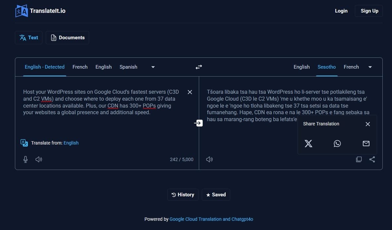Screen dimensions: 392x230
Task: Click the 242 / 5,000 character counter
Action: (x=182, y=159)
